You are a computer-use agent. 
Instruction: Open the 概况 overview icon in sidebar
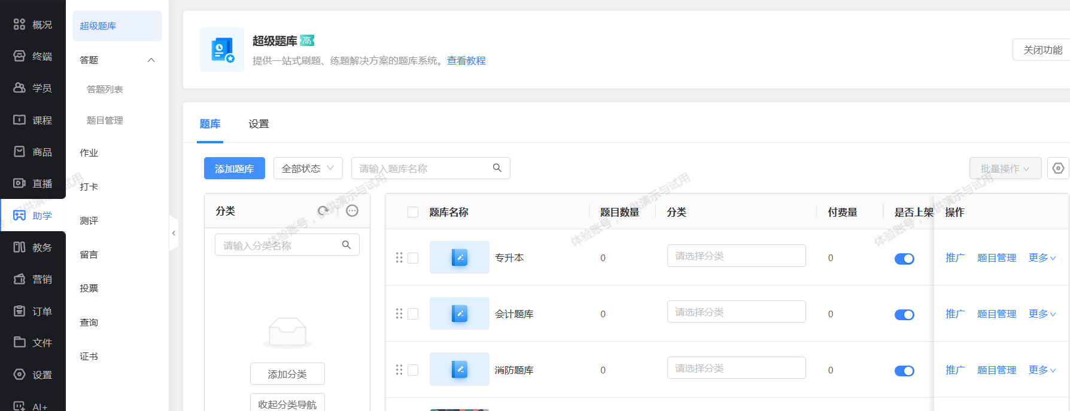click(x=20, y=24)
